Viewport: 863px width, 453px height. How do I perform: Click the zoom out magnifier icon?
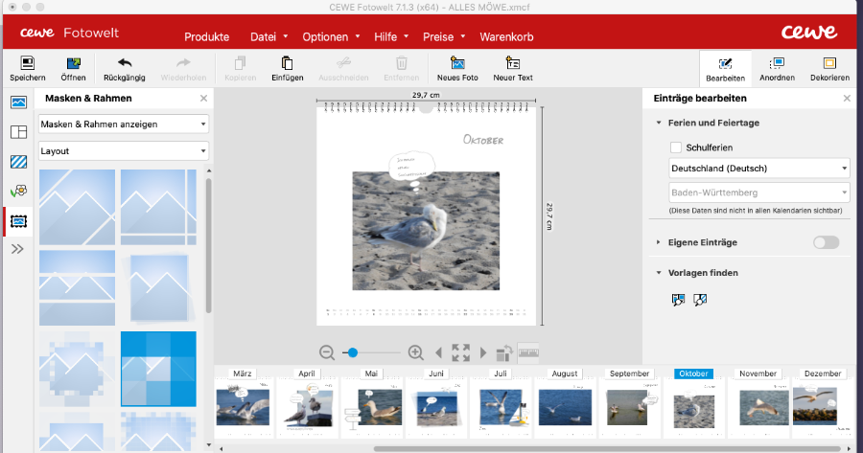point(327,352)
